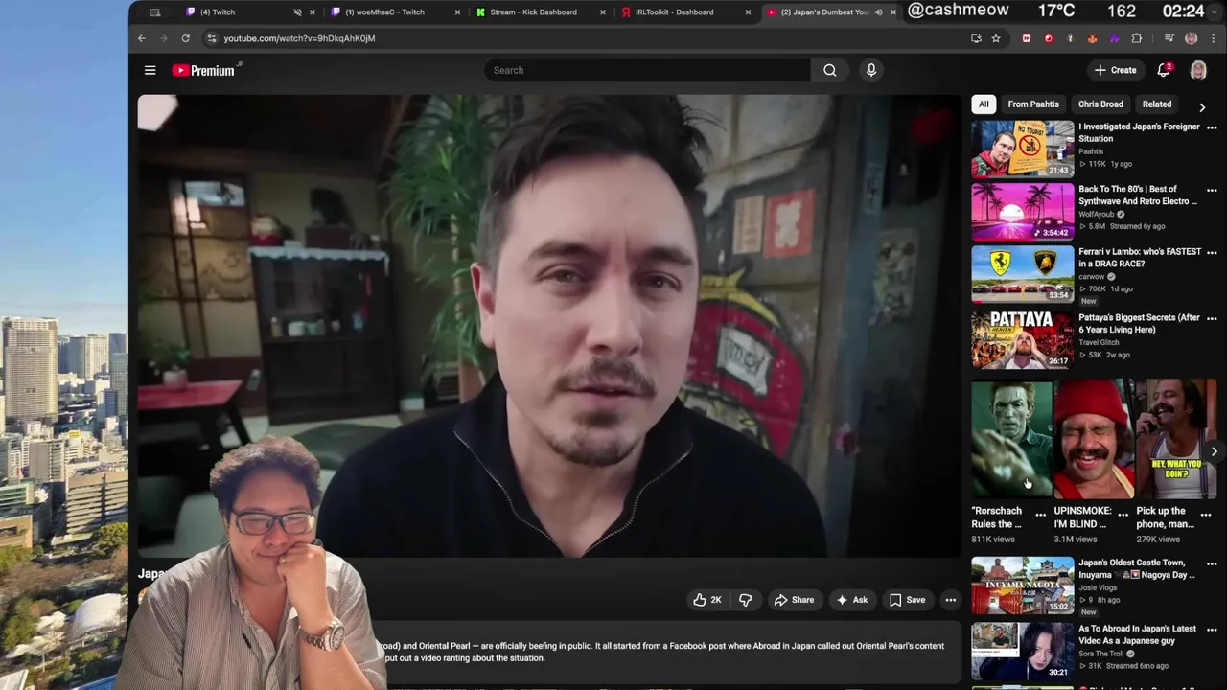Screen dimensions: 1227x690
Task: Click the Create button
Action: 1116,70
